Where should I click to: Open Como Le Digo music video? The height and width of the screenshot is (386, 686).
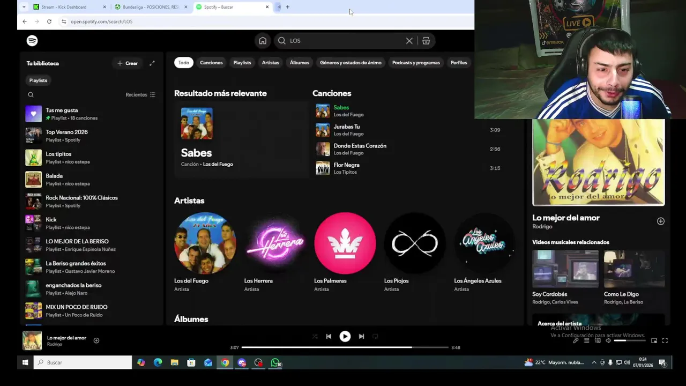634,278
